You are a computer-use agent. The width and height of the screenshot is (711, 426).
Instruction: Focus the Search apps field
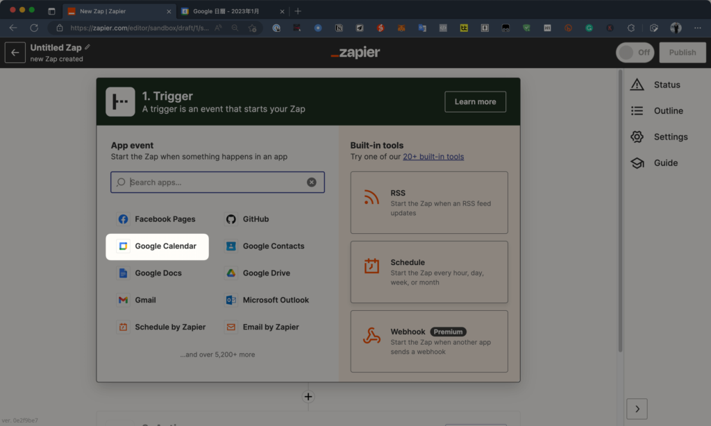point(217,182)
